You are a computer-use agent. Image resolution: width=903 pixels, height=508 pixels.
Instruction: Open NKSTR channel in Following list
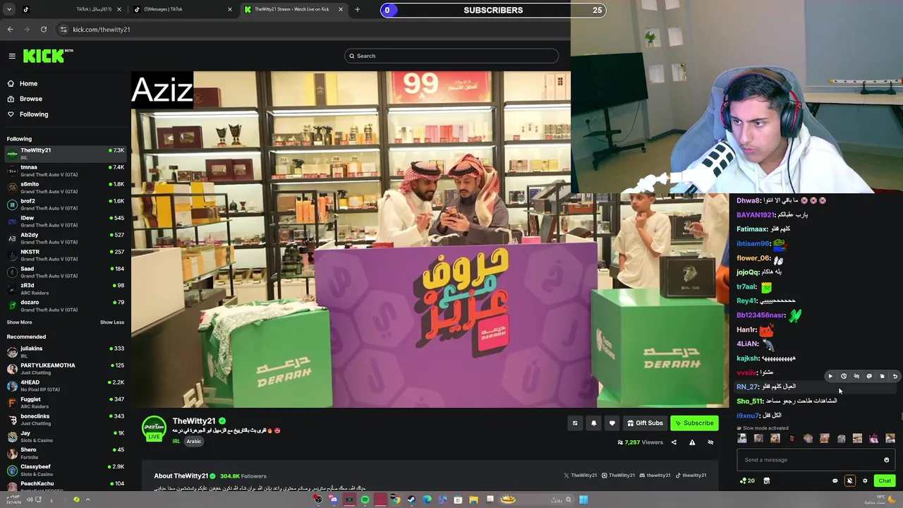point(65,255)
